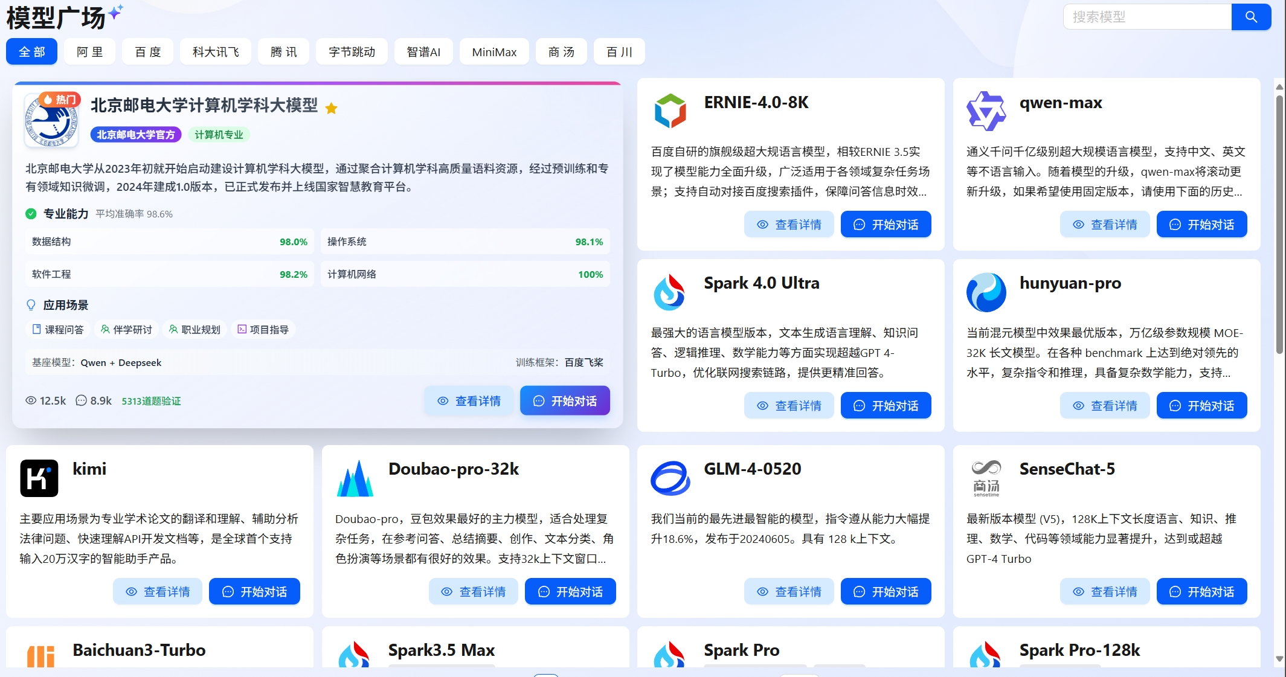Click the gold star next to 北邮 model title
This screenshot has height=677, width=1286.
click(x=331, y=108)
